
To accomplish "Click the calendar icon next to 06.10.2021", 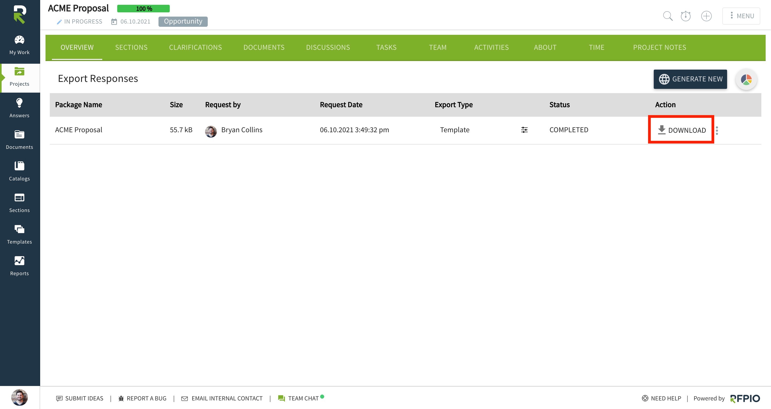I will coord(114,21).
